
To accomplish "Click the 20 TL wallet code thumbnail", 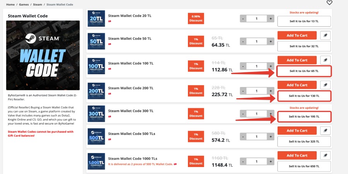I will [96, 18].
